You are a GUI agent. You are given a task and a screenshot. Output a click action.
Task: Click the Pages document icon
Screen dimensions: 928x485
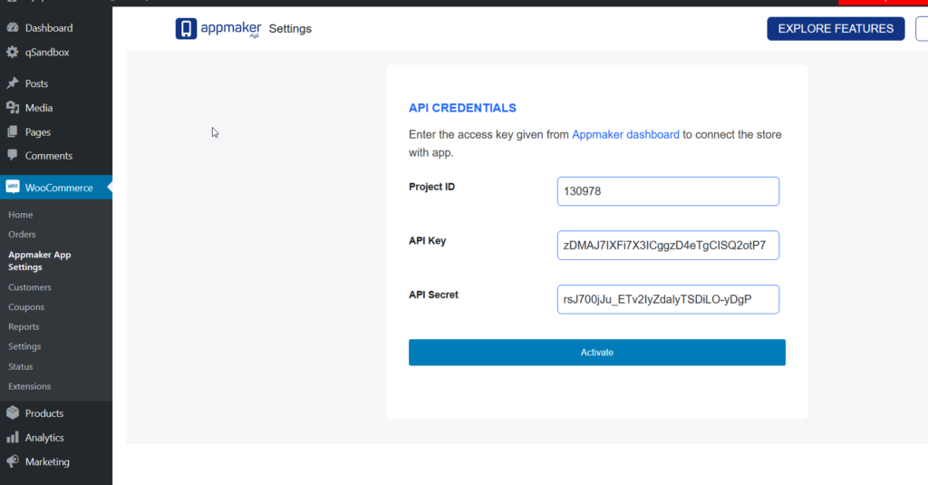tap(13, 132)
